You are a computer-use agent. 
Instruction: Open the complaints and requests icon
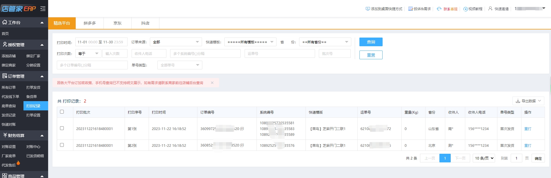pos(410,9)
